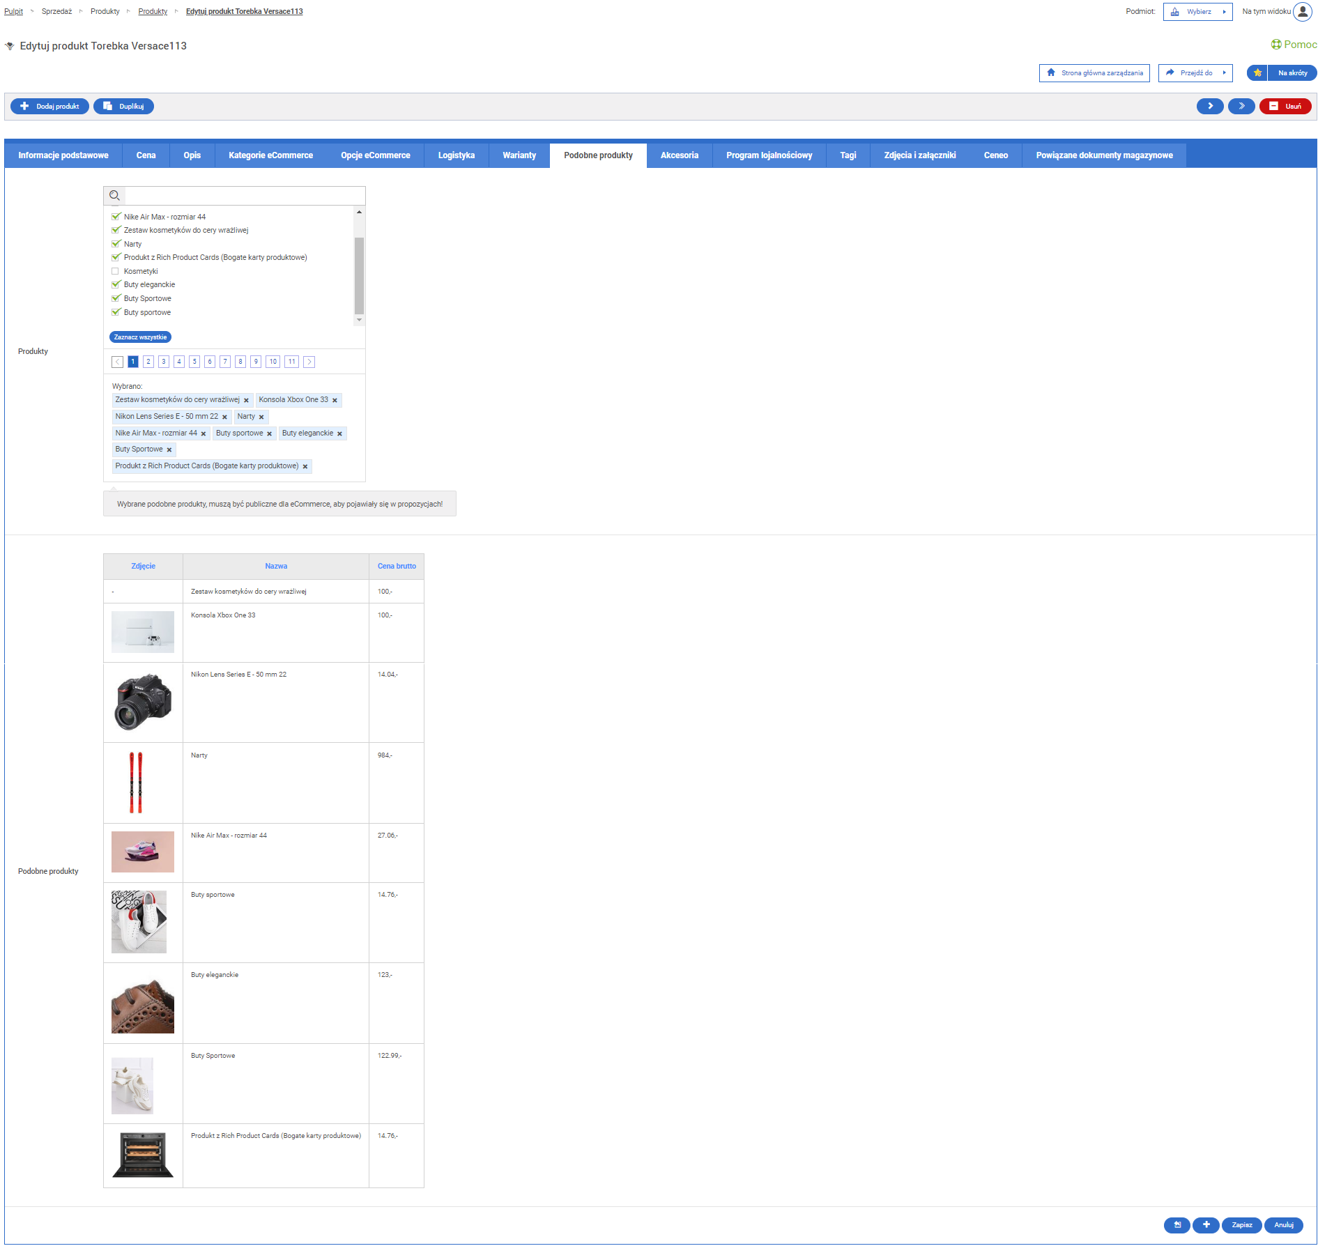This screenshot has height=1246, width=1318.
Task: Go to next page of product list
Action: (x=309, y=362)
